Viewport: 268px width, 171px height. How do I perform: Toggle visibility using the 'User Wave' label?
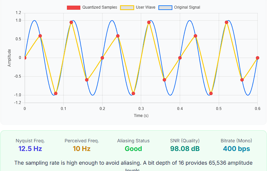tap(146, 7)
